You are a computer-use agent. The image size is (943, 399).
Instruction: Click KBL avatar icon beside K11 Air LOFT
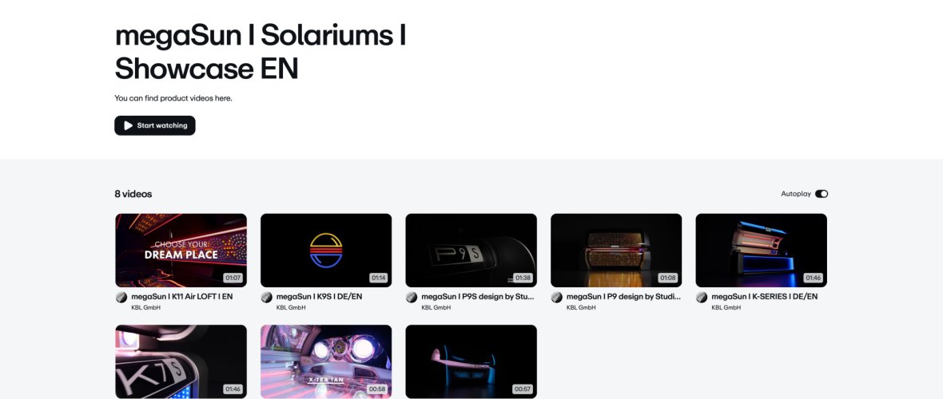[121, 298]
